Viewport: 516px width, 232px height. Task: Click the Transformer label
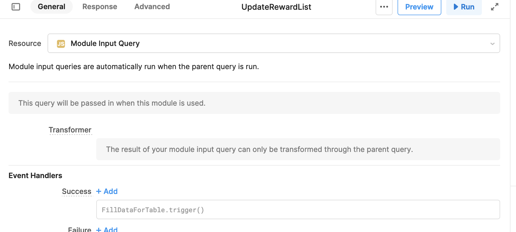(x=70, y=130)
